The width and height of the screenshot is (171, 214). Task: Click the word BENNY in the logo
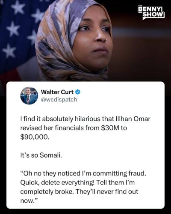pos(150,9)
